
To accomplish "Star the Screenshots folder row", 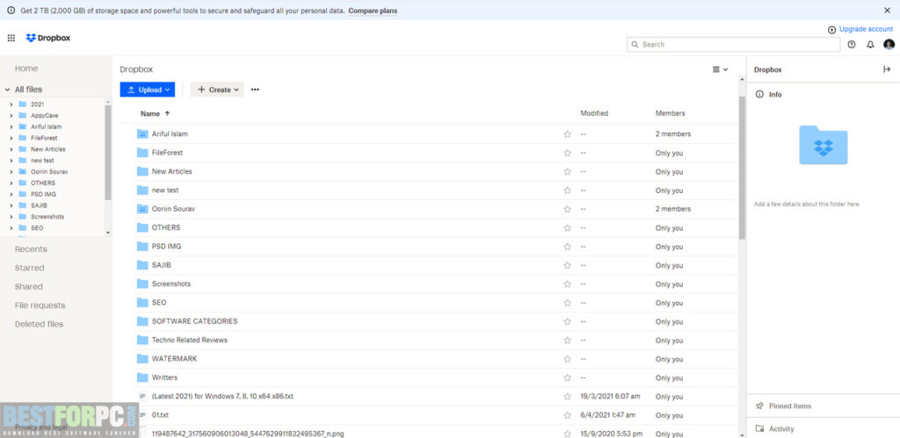I will coord(567,284).
